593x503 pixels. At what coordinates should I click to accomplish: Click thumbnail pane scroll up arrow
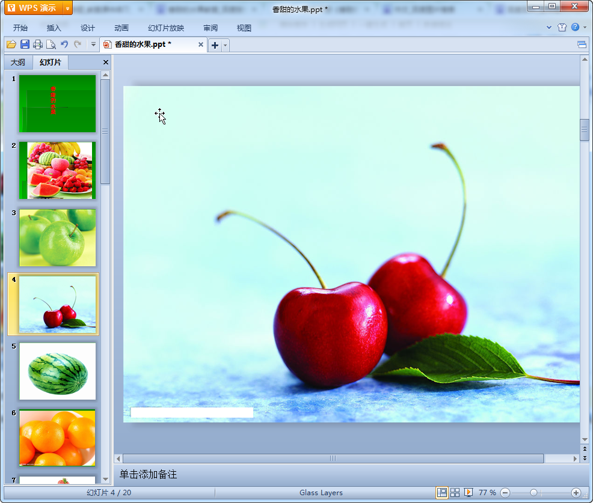click(x=105, y=75)
